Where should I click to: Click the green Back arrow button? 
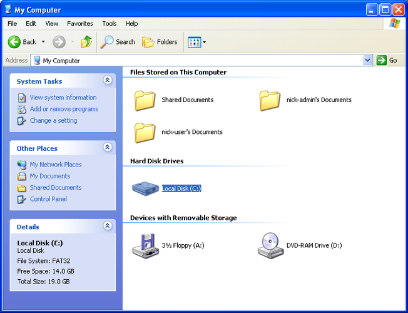(14, 42)
